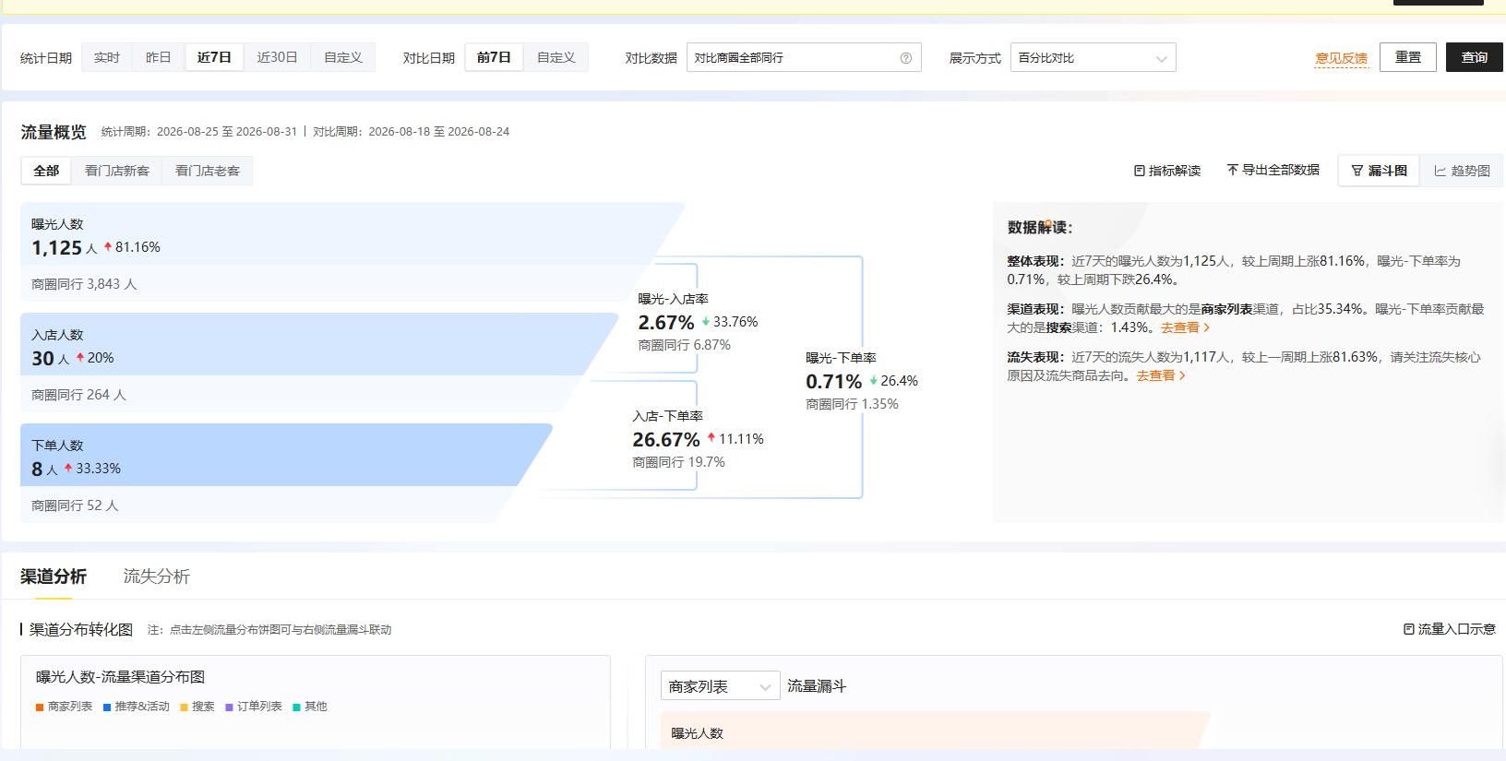Screen dimensions: 1506x761
Task: Open the 流失分析 tab
Action: (157, 577)
